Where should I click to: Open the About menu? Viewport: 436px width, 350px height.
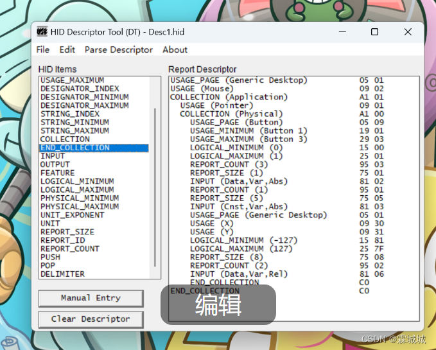175,49
